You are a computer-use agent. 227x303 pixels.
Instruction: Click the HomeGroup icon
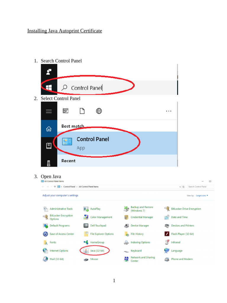click(86, 242)
